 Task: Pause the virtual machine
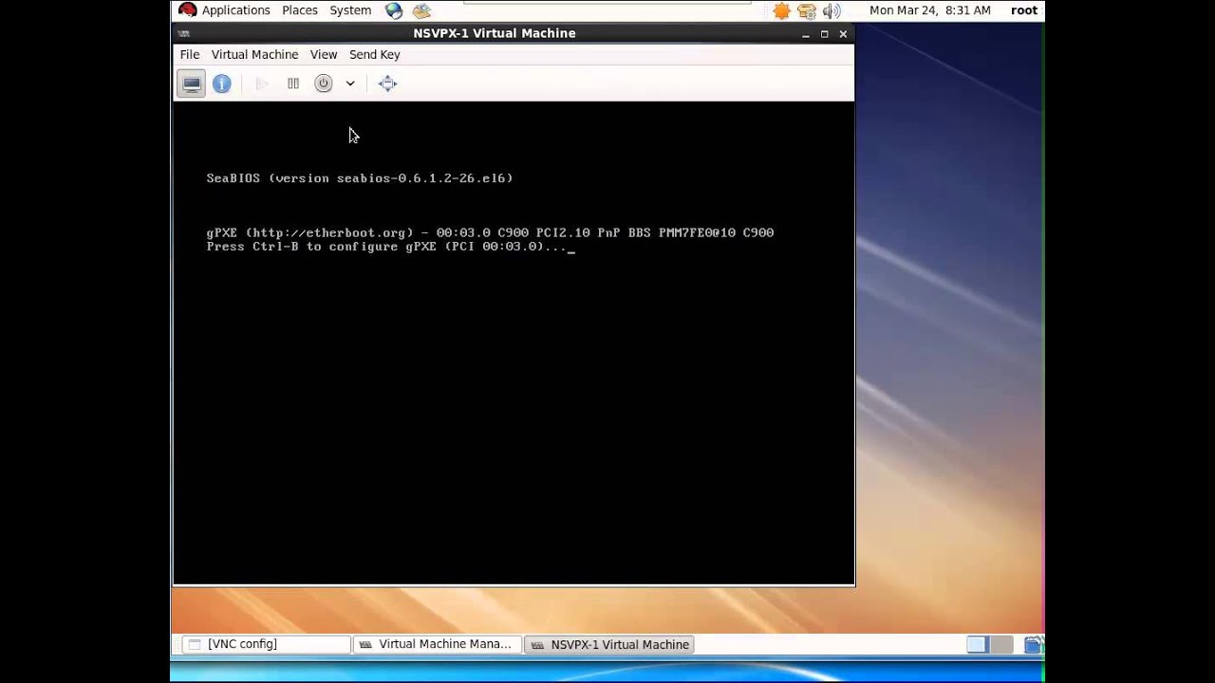293,83
